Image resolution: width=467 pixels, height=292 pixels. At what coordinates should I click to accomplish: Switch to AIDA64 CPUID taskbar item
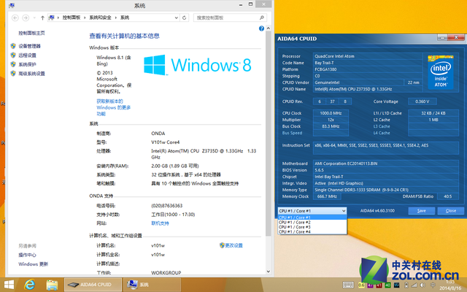tap(93, 285)
